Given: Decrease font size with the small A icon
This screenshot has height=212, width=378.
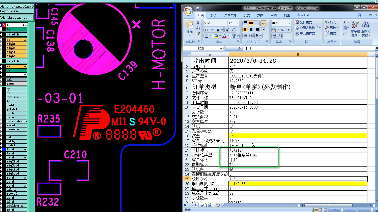Looking at the screenshot, I should [x=232, y=30].
